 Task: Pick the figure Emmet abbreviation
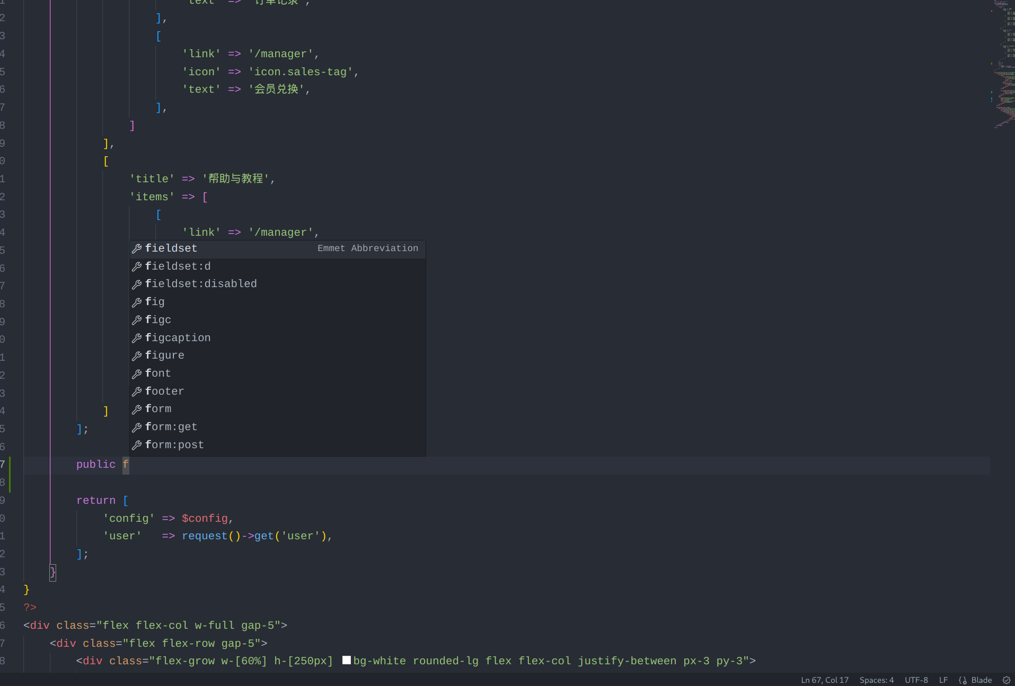[x=165, y=355]
